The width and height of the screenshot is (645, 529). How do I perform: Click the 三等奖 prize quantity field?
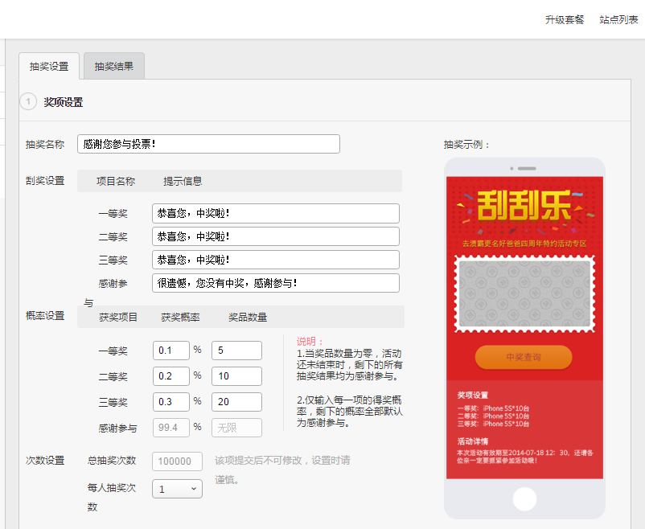(236, 402)
